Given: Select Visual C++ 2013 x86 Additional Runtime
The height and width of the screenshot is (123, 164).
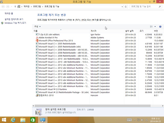Looking at the screenshot, I should point(63,83).
